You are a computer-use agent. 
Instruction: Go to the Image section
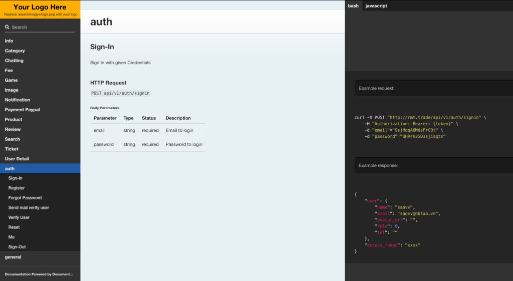coord(40,90)
